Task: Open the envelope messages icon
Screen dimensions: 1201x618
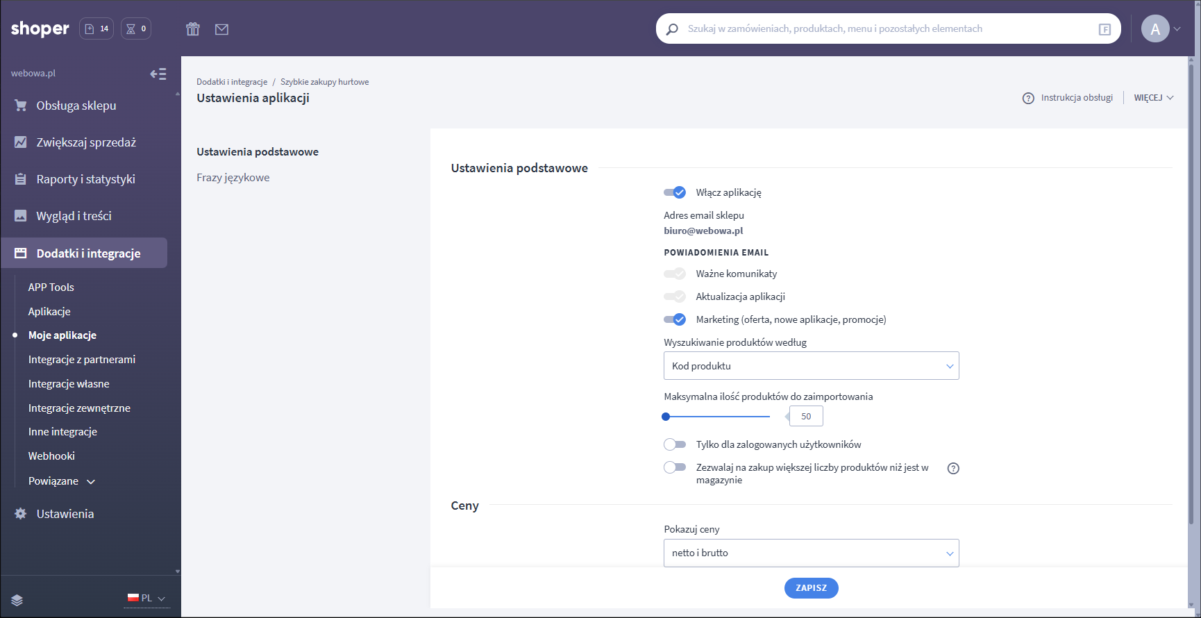Action: [221, 29]
